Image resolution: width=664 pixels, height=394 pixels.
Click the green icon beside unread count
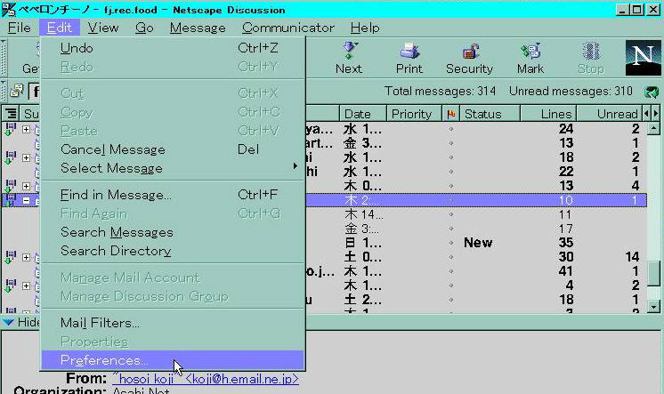652,92
